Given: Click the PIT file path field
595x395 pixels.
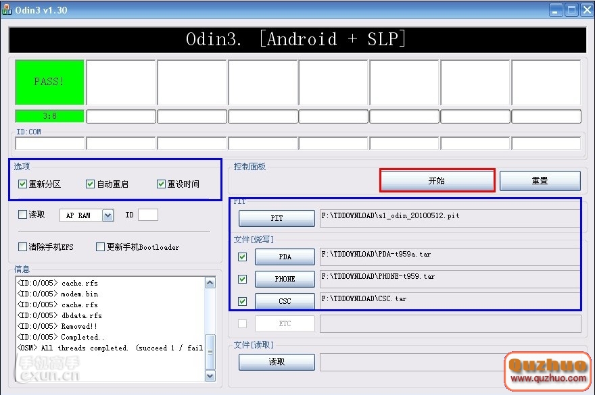Looking at the screenshot, I should pyautogui.click(x=450, y=218).
